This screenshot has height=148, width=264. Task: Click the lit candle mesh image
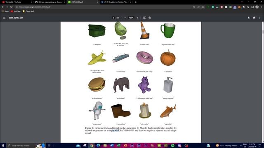coord(145,111)
